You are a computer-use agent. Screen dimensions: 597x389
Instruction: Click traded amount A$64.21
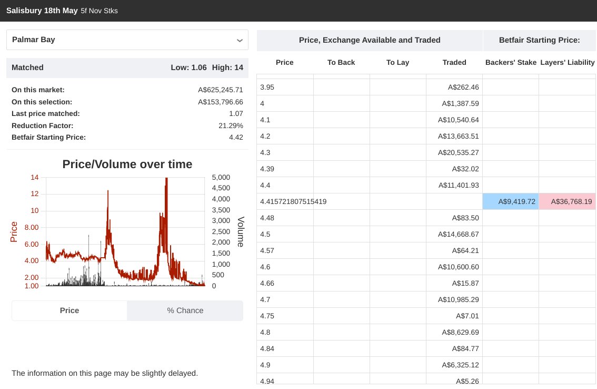tap(465, 251)
